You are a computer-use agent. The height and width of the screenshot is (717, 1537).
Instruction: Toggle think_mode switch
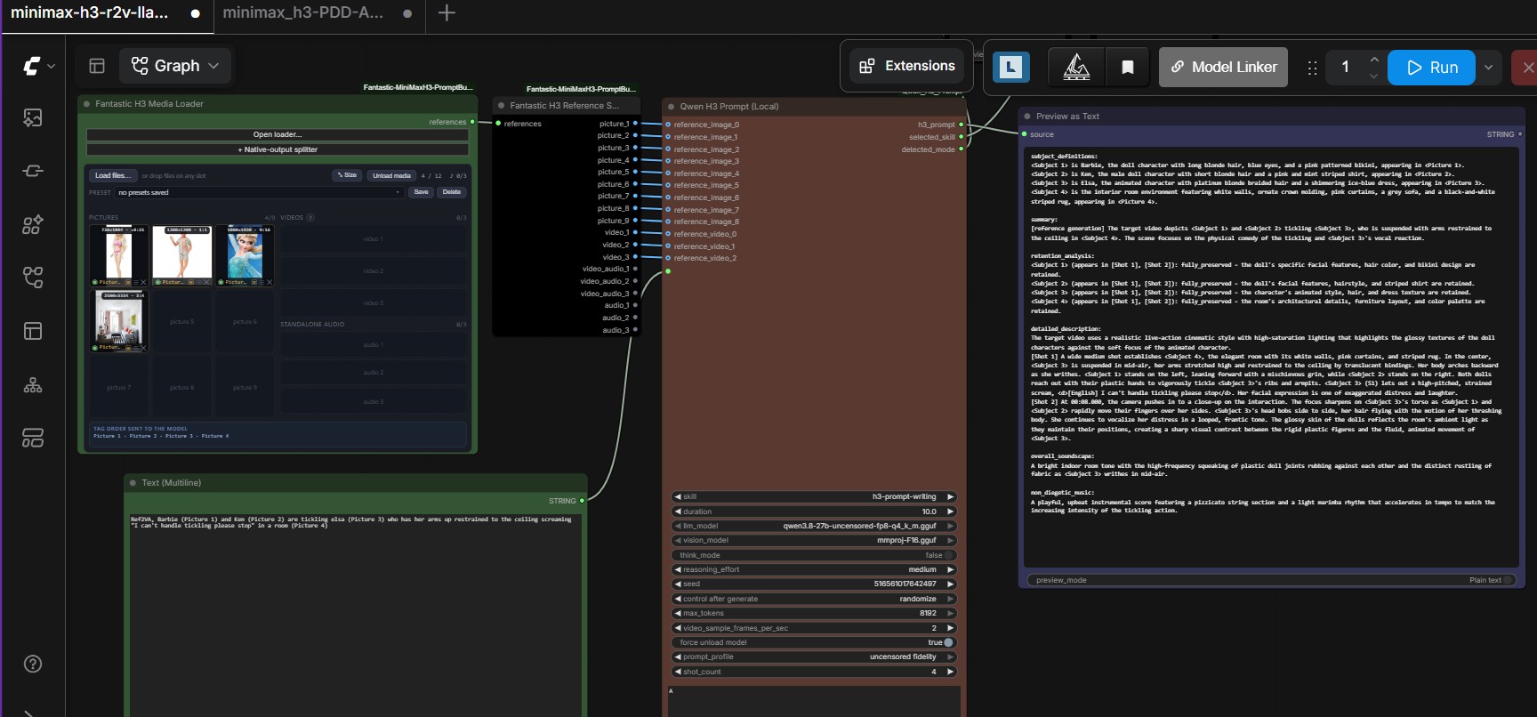(x=948, y=555)
